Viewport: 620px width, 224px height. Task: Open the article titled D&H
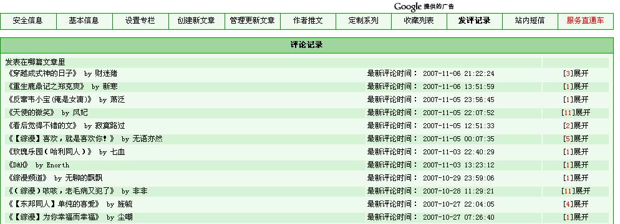click(18, 165)
